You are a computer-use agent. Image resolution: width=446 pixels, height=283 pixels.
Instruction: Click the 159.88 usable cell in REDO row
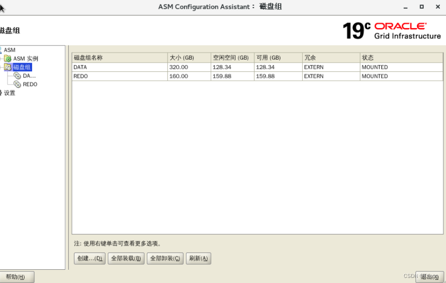pos(278,76)
